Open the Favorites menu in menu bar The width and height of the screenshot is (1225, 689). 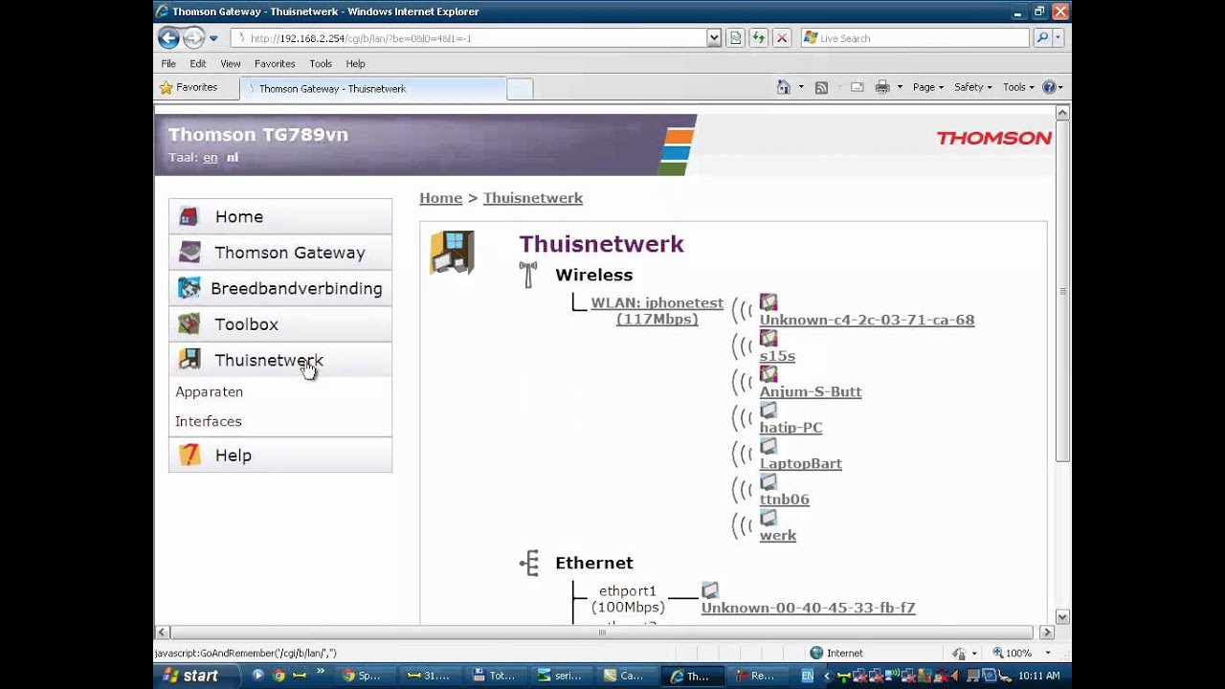coord(275,63)
